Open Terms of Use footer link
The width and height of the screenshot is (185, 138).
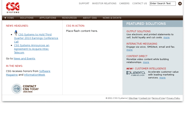coord(158,98)
